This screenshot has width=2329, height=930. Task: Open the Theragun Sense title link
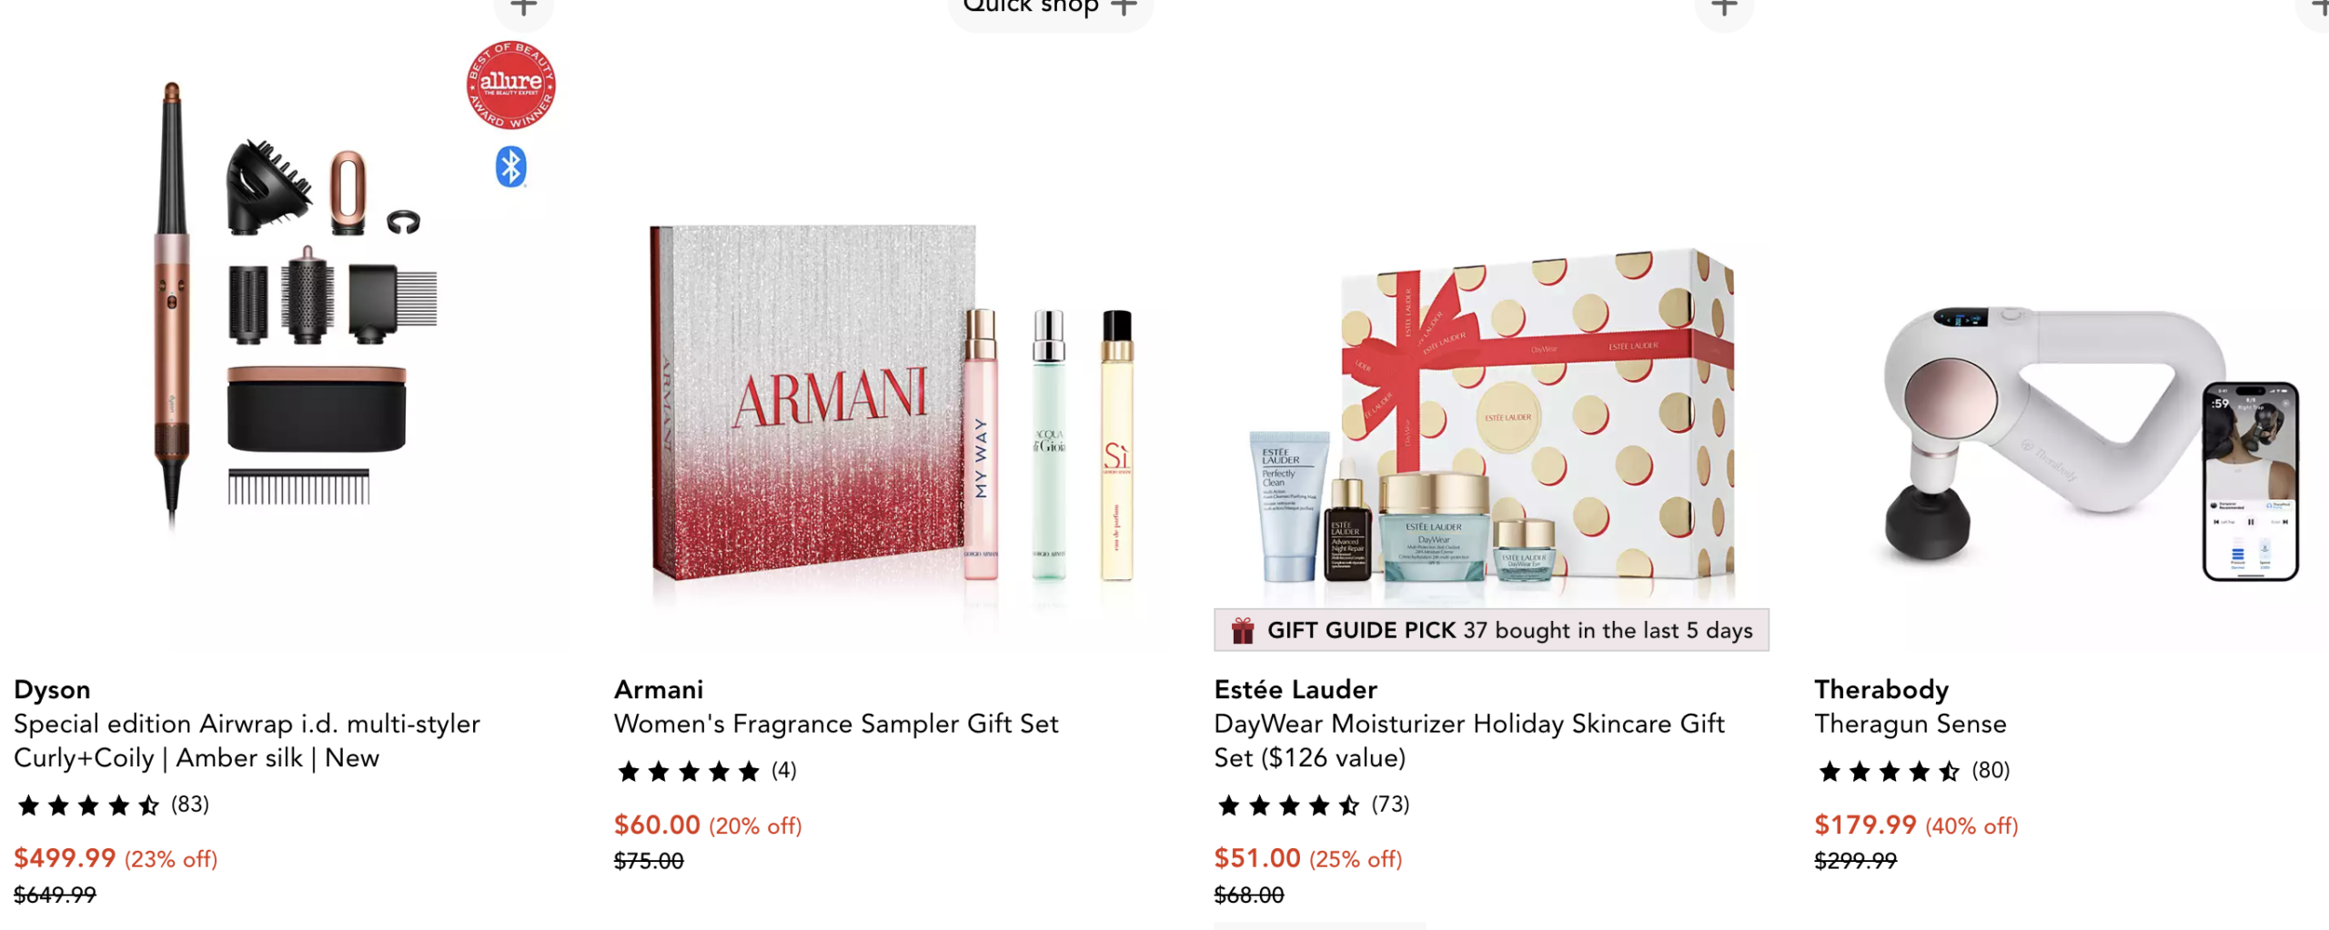(1911, 724)
